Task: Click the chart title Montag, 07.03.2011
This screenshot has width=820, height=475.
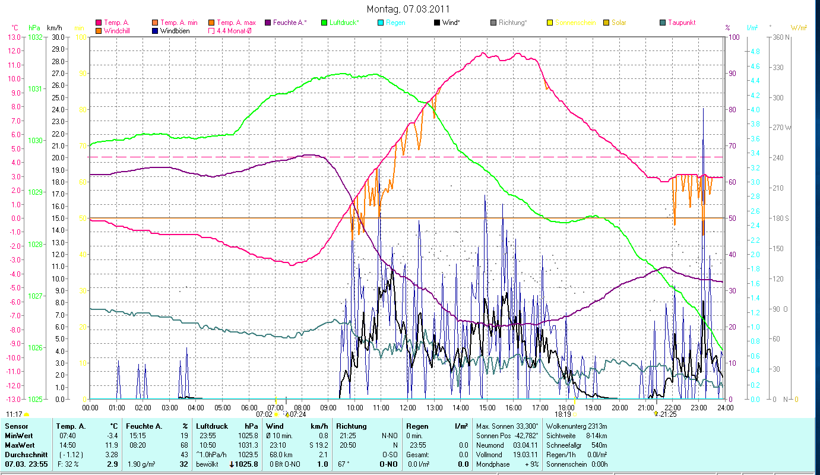Action: [x=408, y=9]
